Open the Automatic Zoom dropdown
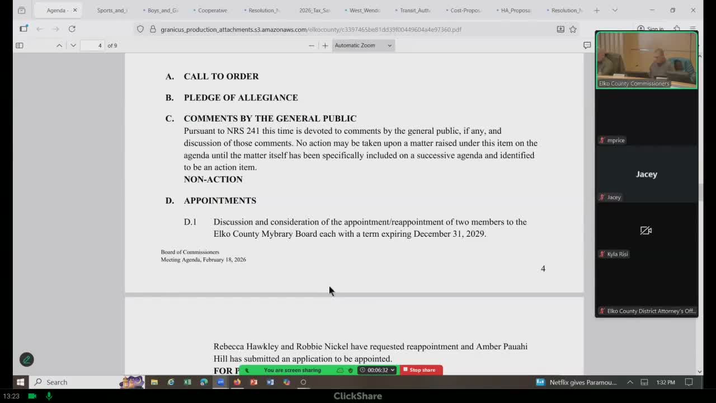716x403 pixels. click(364, 45)
